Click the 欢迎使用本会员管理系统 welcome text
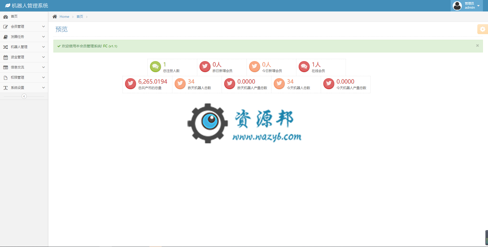This screenshot has width=488, height=247. (x=82, y=46)
